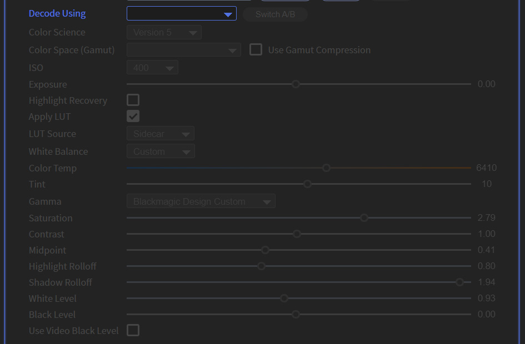Expand the Color Science version dropdown

pos(163,32)
